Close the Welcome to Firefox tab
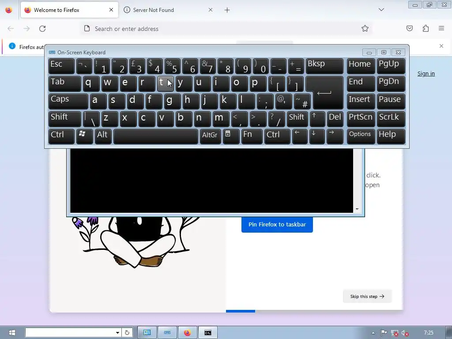Screen dimensions: 452x339 click(x=111, y=10)
